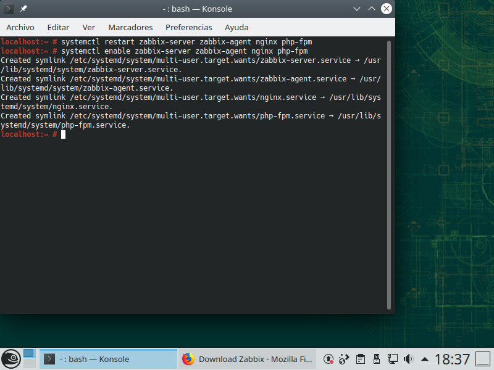The height and width of the screenshot is (370, 494).
Task: Click the Konsole vertical scrollbar
Action: tap(389, 175)
